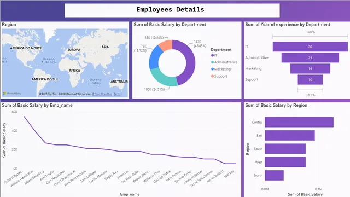Screen dimensions: 350x197
Task: Click the Will Fay axis label
Action: tap(229, 174)
